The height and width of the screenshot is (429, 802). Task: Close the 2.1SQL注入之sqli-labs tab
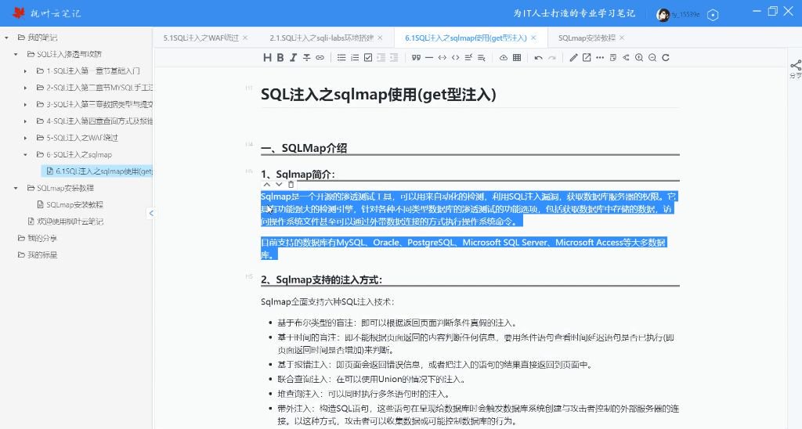pyautogui.click(x=380, y=38)
